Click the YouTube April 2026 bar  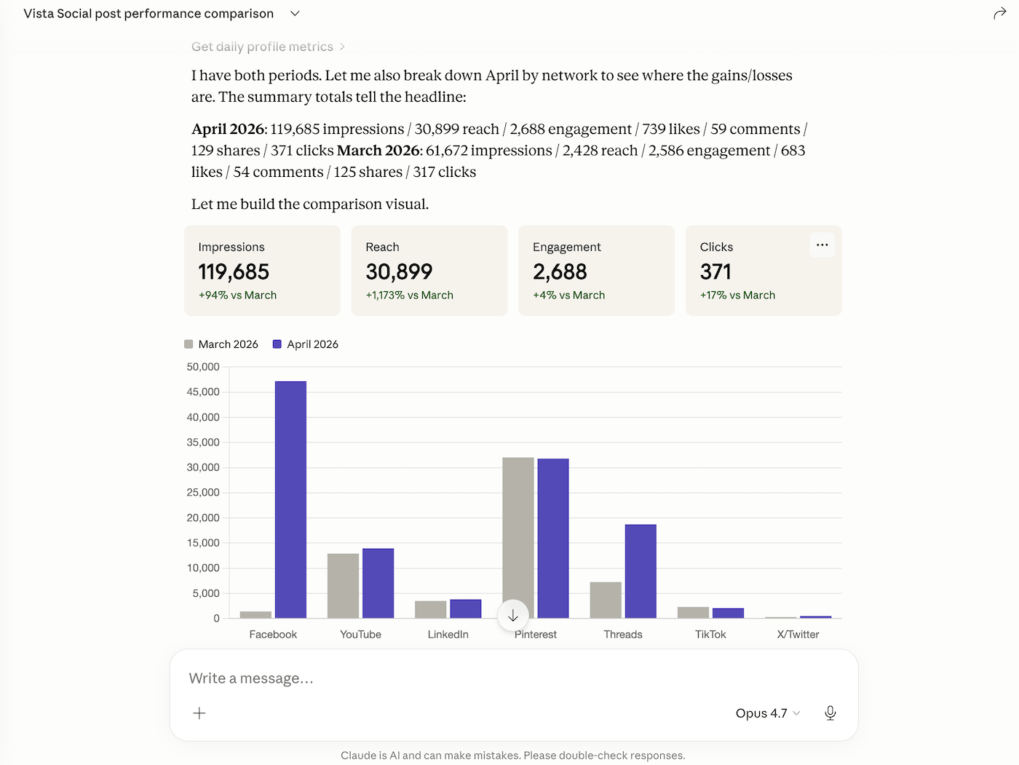tap(378, 584)
